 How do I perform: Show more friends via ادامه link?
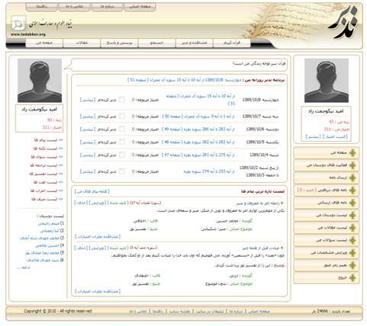click(23, 267)
